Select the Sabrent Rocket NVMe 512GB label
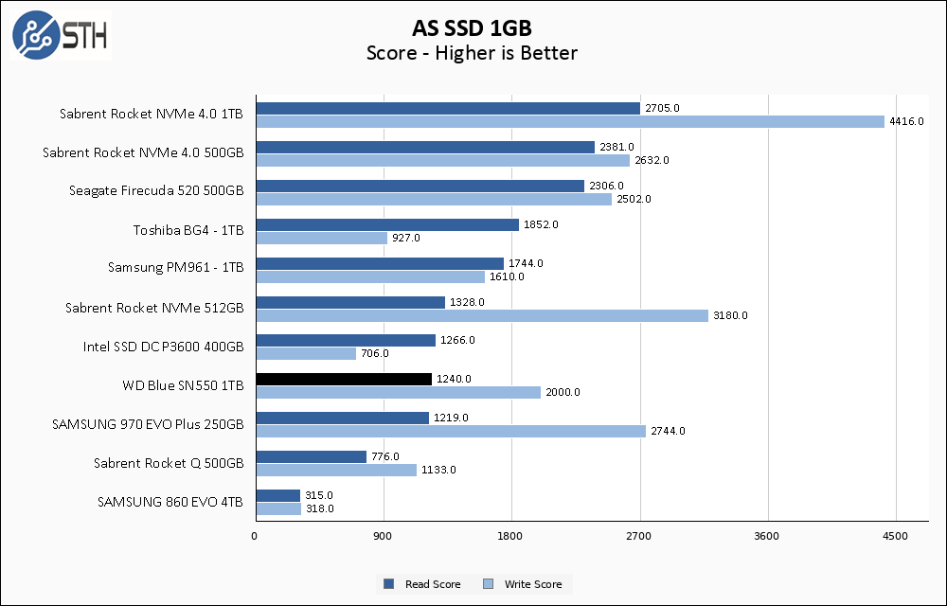 click(x=154, y=309)
